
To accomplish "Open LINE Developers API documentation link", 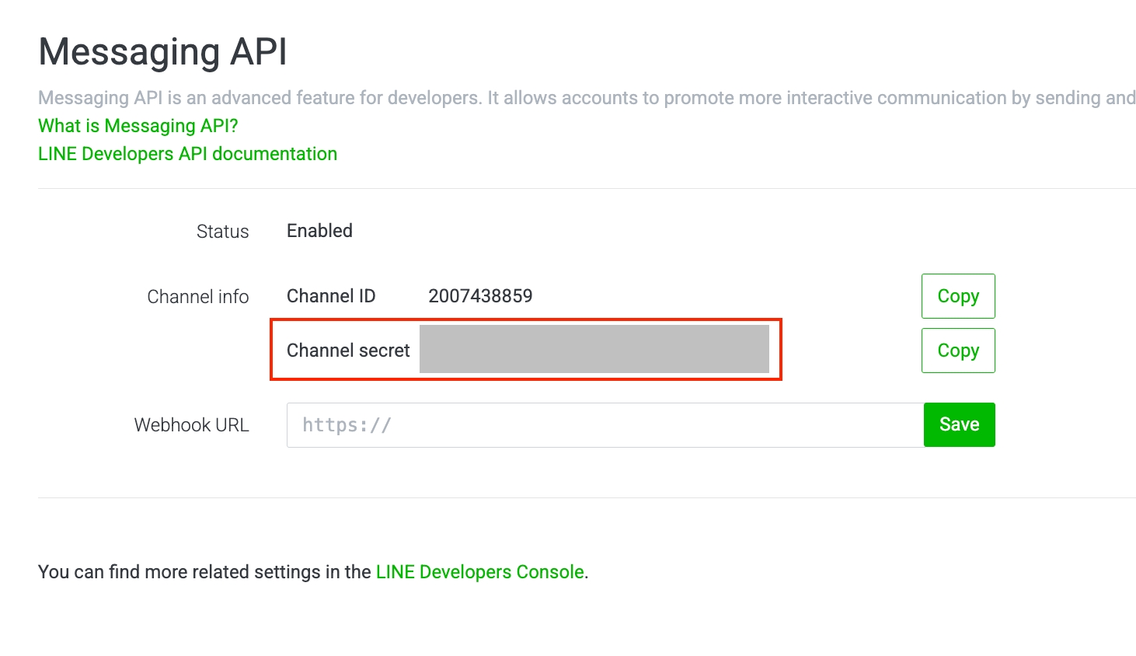I will [x=187, y=154].
